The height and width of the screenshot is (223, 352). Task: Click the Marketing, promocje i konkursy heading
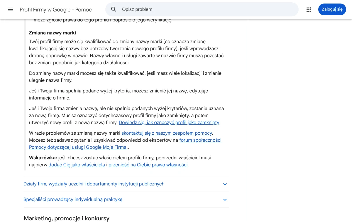point(67,218)
